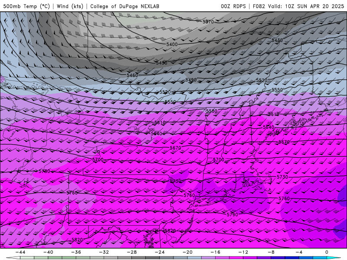The image size is (347, 260).
Task: Select the "College of DuPage NEXLAB" text
Action: [124, 6]
